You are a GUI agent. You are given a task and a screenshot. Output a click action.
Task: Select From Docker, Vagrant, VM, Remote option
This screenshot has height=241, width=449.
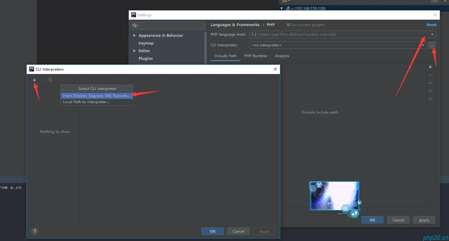click(97, 96)
